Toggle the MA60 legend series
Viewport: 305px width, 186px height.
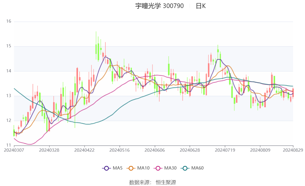[192, 168]
